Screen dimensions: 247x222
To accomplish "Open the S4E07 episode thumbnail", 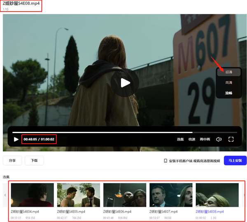I will [171, 195].
